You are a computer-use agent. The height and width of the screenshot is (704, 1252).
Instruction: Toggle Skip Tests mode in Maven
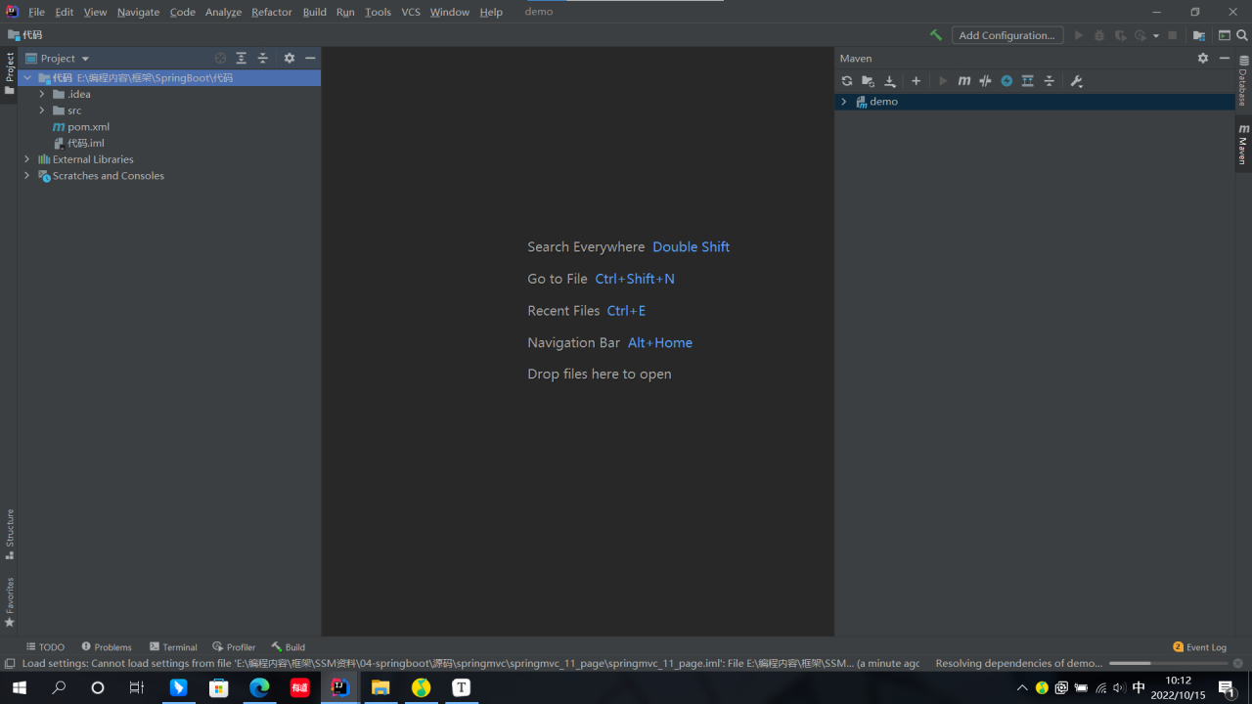(1006, 81)
